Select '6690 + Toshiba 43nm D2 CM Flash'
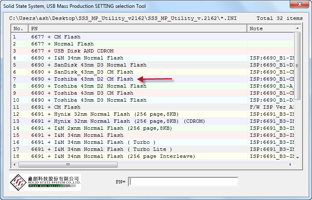 (x=153, y=79)
